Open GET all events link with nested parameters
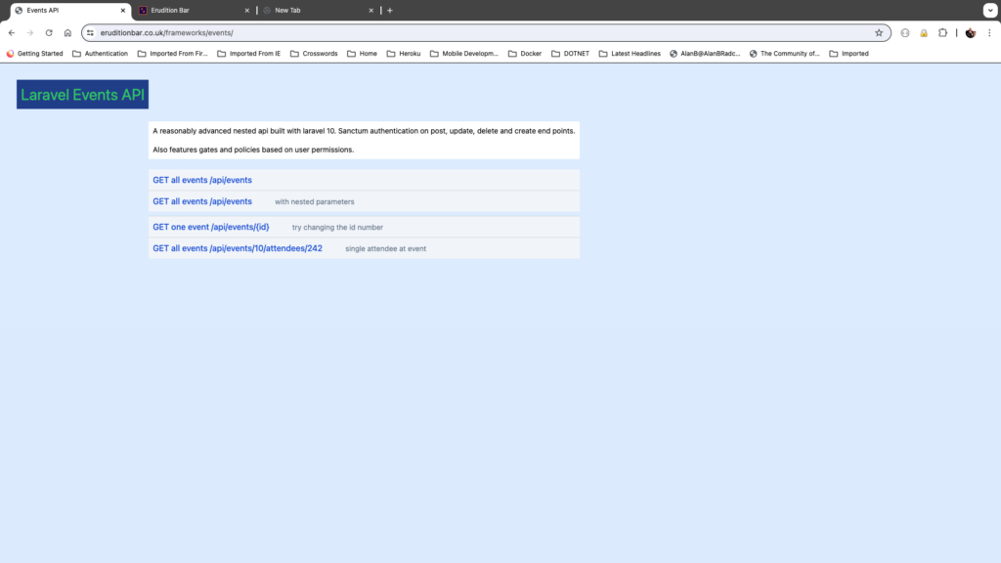1001x563 pixels. [x=202, y=201]
